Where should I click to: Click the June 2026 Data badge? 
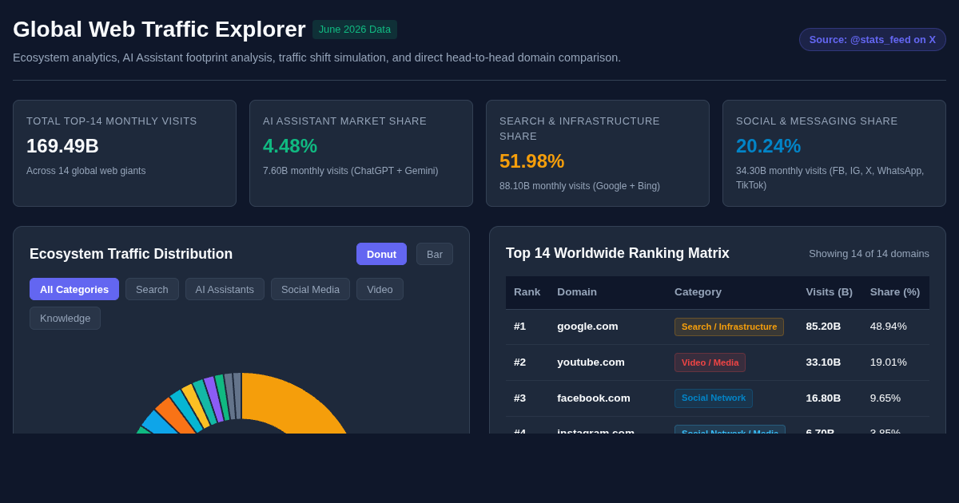pyautogui.click(x=355, y=30)
